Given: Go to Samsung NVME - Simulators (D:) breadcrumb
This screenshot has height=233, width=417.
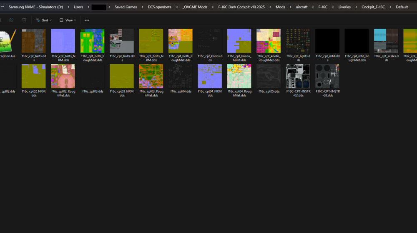Looking at the screenshot, I should point(36,7).
